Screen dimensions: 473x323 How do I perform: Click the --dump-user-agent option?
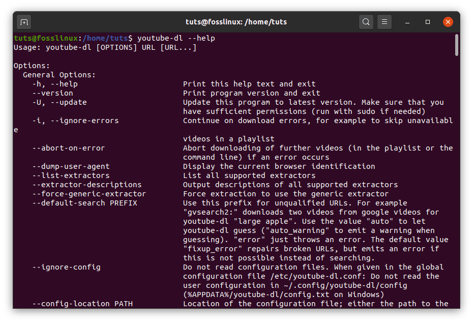pos(71,166)
